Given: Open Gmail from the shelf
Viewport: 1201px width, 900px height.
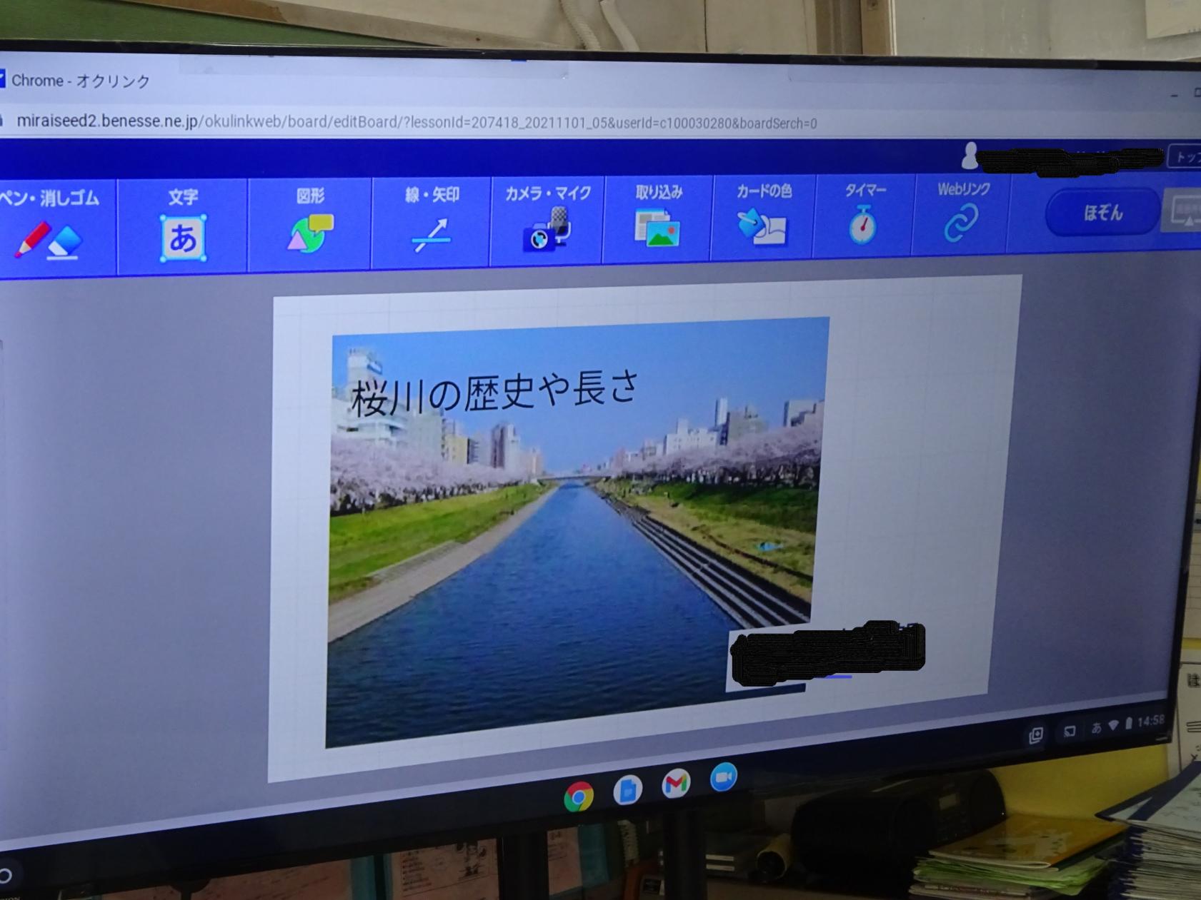Looking at the screenshot, I should tap(676, 784).
